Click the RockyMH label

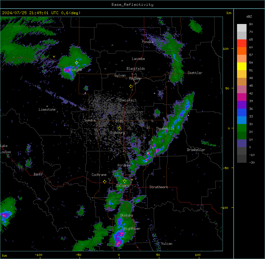(75, 70)
